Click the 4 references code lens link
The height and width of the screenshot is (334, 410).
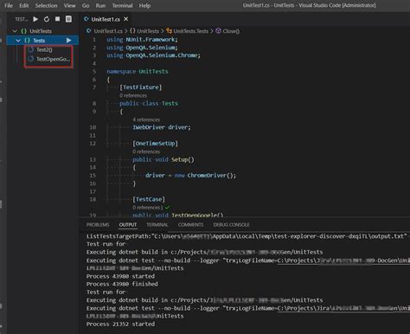[146, 119]
